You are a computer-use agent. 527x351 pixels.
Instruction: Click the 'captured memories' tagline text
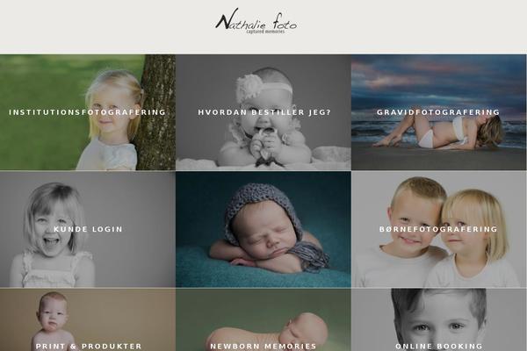(265, 32)
